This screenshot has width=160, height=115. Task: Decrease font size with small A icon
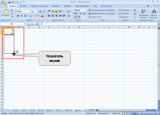[44, 11]
